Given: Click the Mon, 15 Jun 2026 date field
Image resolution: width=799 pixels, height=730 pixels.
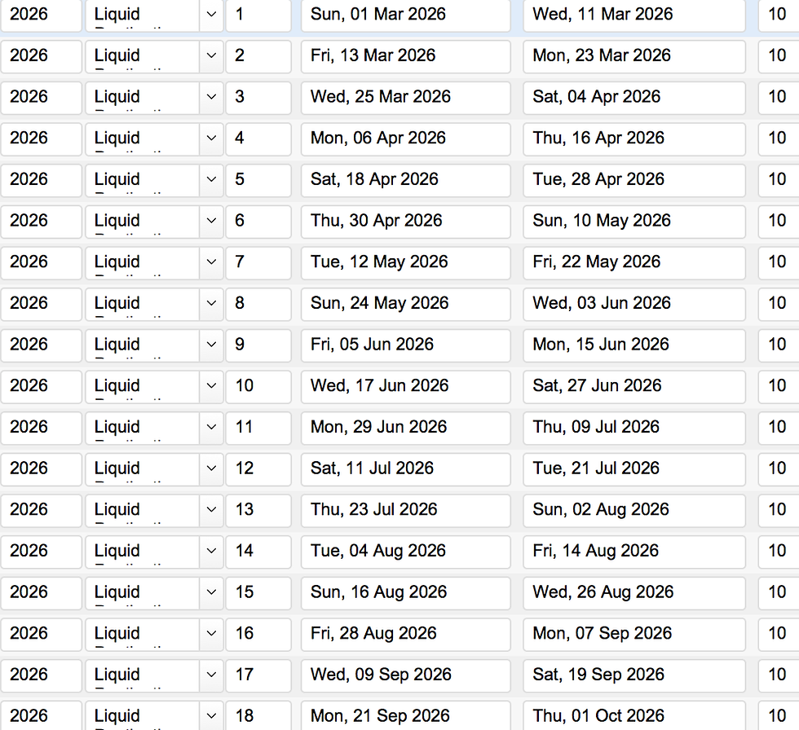Looking at the screenshot, I should (633, 345).
